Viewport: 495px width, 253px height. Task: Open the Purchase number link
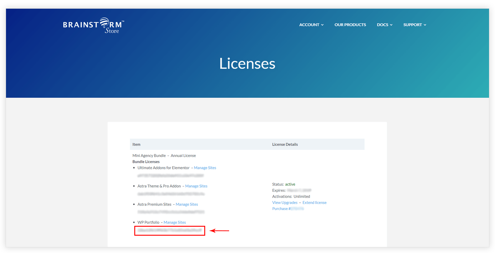pyautogui.click(x=288, y=209)
